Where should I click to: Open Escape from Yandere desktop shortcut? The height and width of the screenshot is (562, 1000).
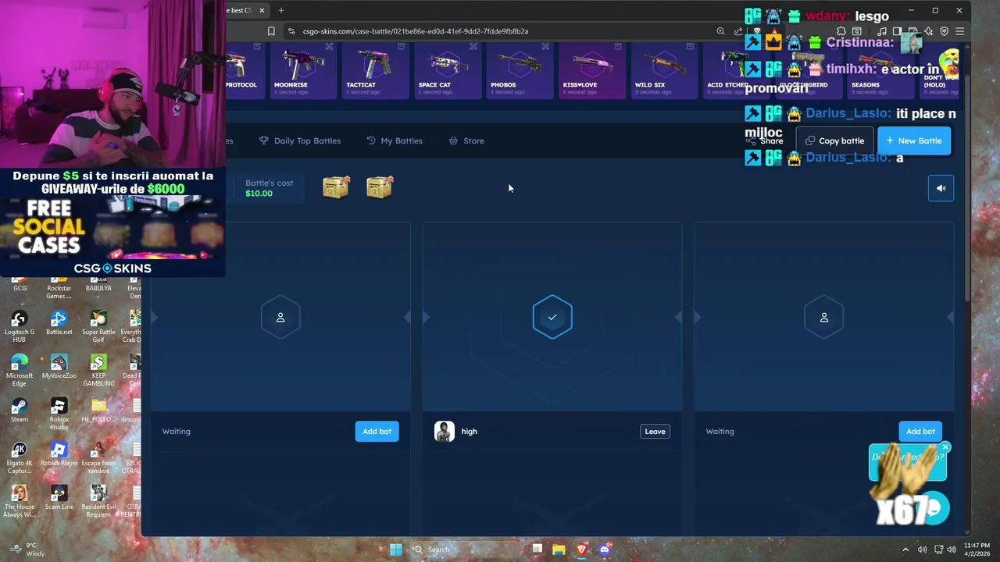[98, 458]
